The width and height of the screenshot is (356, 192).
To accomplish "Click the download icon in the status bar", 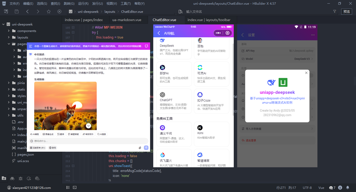I will click(x=340, y=188).
